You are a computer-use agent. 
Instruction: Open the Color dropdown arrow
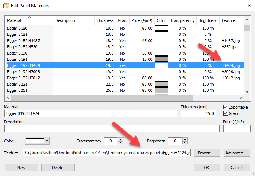[x=47, y=141]
